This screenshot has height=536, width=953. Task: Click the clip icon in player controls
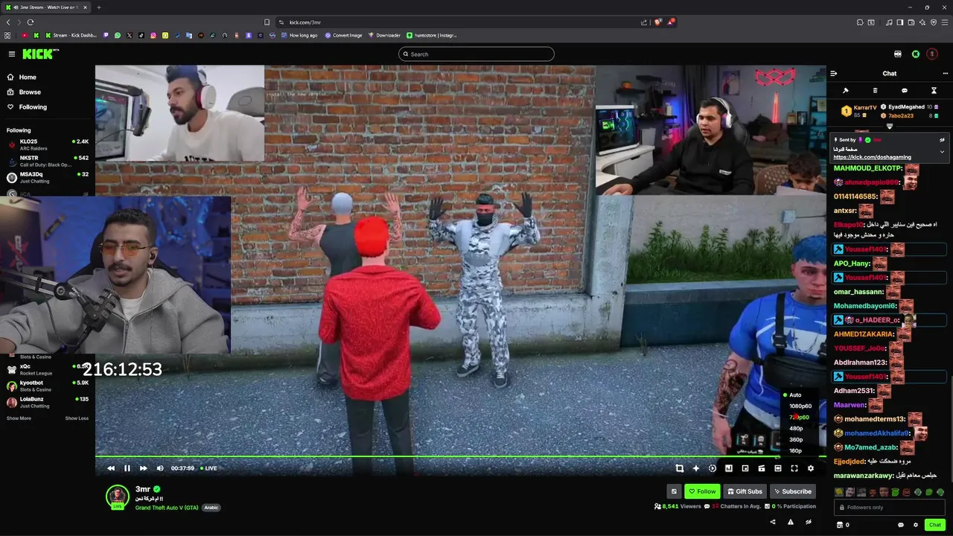pos(762,468)
